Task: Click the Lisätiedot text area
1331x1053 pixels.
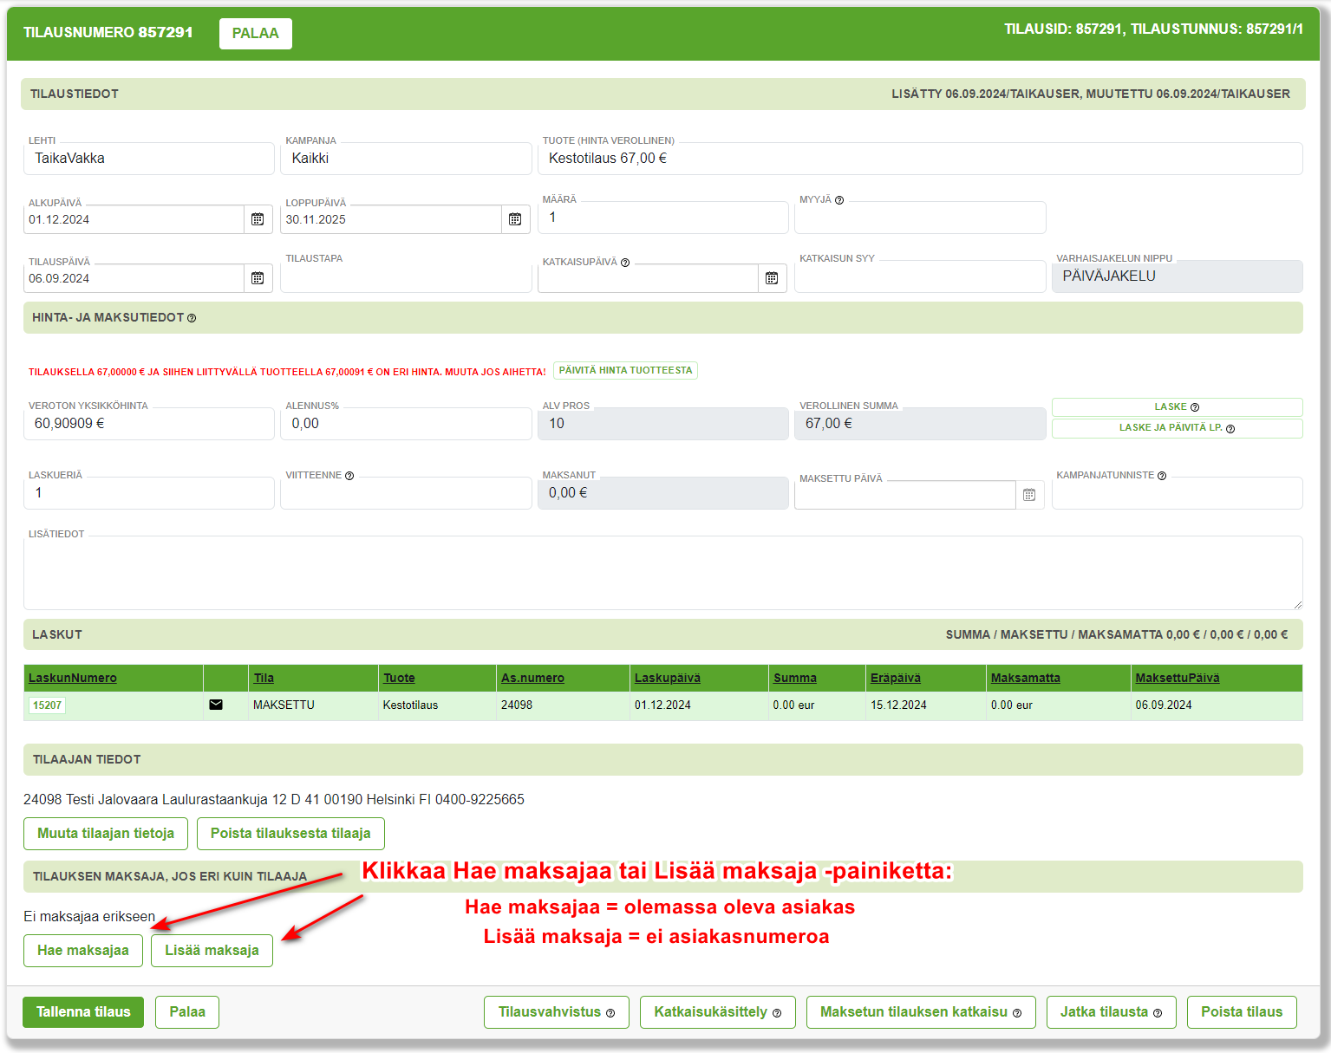Action: (x=663, y=573)
